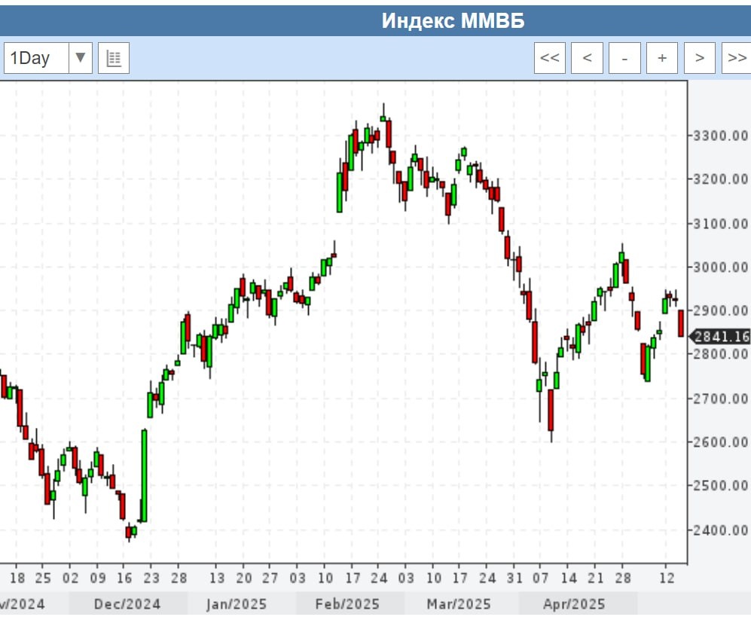Screen dimensions: 751x620
Task: Move chart one step back with < button
Action: pos(587,58)
